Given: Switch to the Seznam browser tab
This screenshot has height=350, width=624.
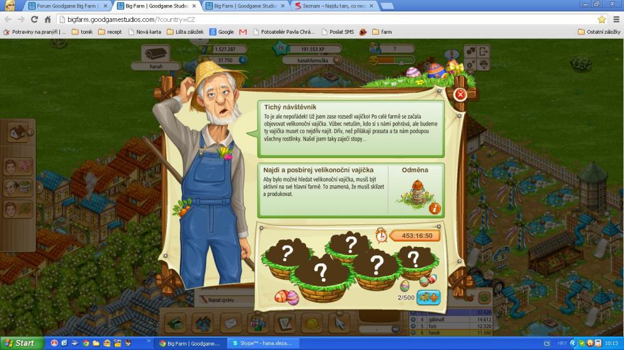Looking at the screenshot, I should [334, 6].
